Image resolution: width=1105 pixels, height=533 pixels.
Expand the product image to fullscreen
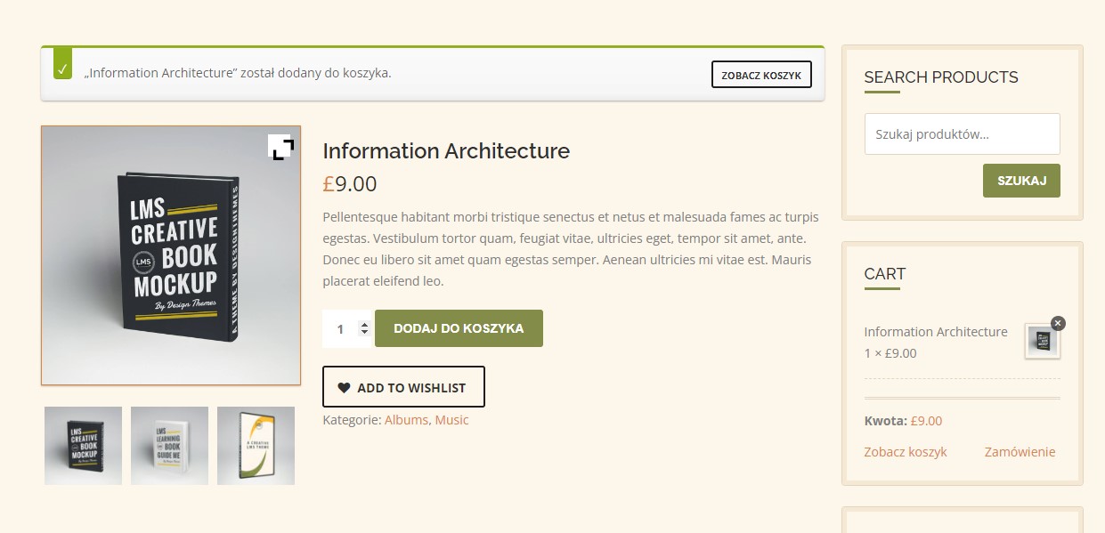(282, 148)
